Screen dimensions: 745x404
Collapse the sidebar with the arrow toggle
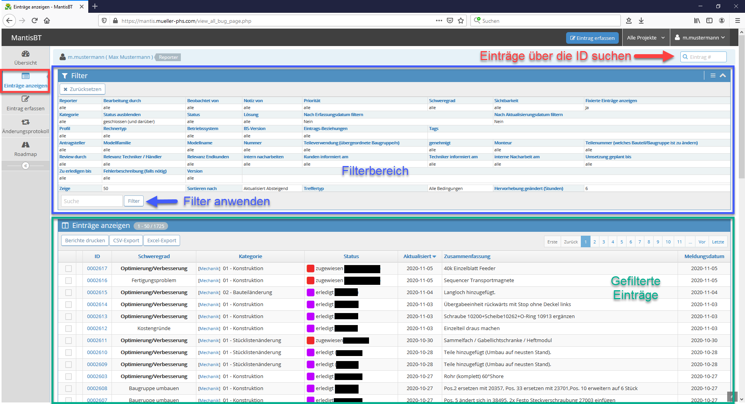click(x=26, y=166)
